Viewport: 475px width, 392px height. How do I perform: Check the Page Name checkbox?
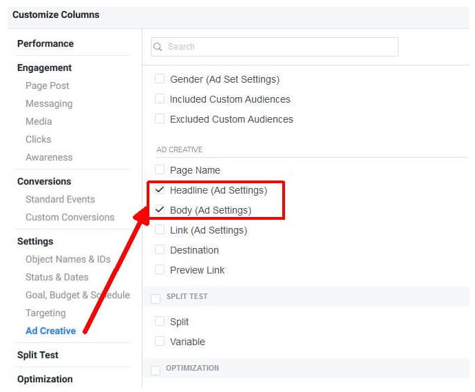160,170
